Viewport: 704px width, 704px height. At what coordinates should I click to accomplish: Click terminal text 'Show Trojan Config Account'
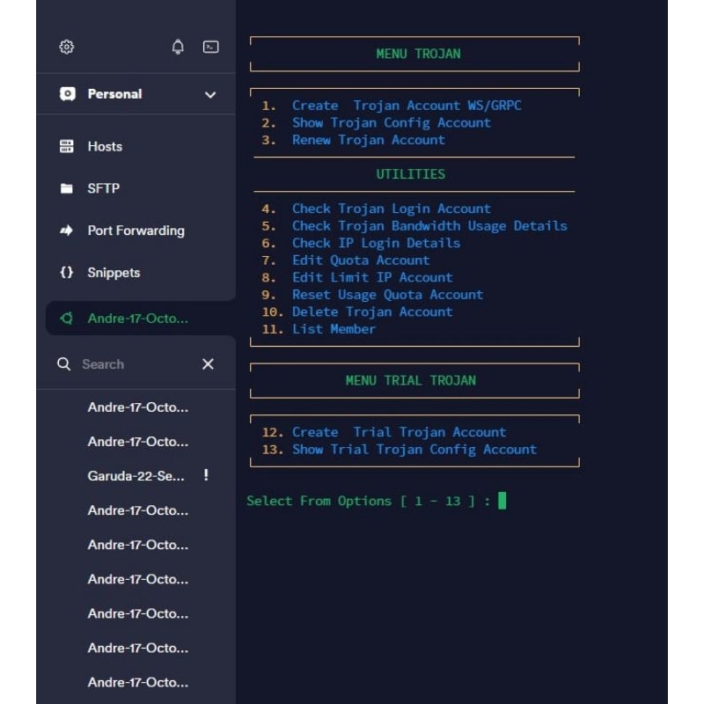click(391, 122)
